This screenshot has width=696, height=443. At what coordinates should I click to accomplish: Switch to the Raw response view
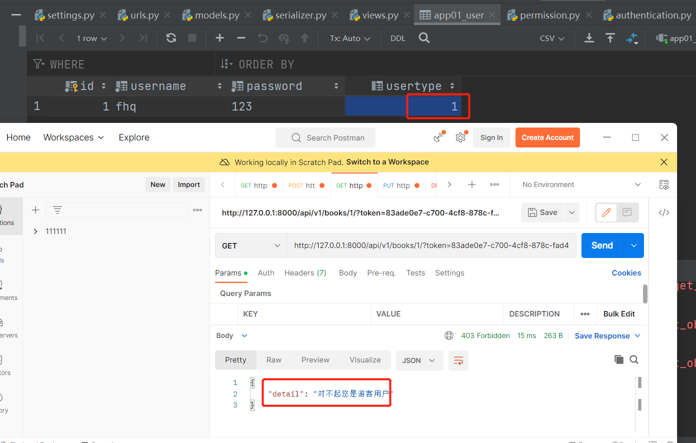[273, 360]
